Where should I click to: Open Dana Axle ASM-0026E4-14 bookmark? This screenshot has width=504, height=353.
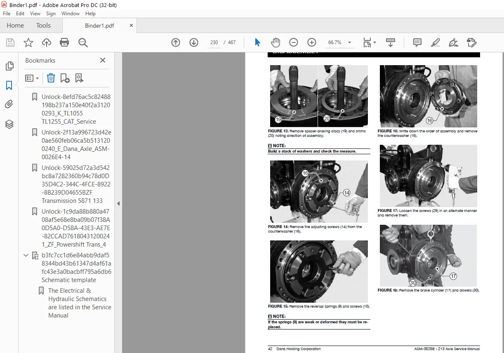[76, 145]
